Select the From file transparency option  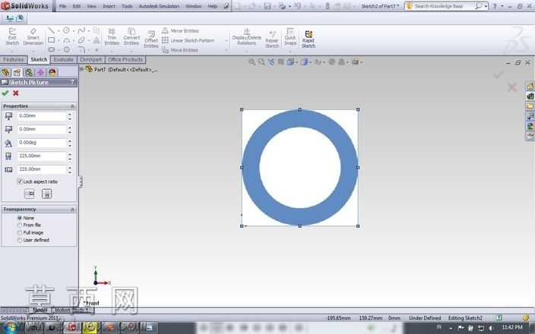(20, 225)
